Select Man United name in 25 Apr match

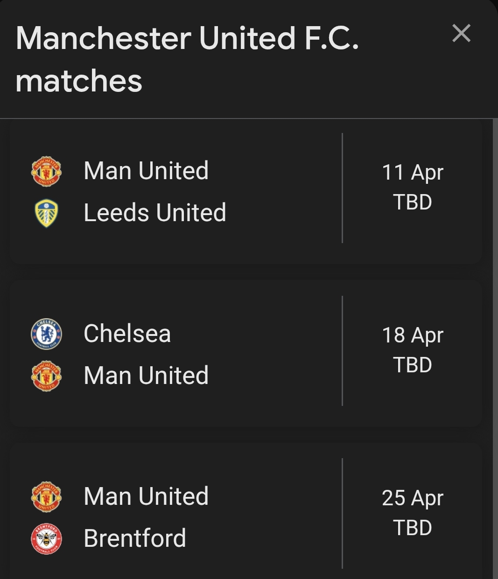click(x=146, y=496)
